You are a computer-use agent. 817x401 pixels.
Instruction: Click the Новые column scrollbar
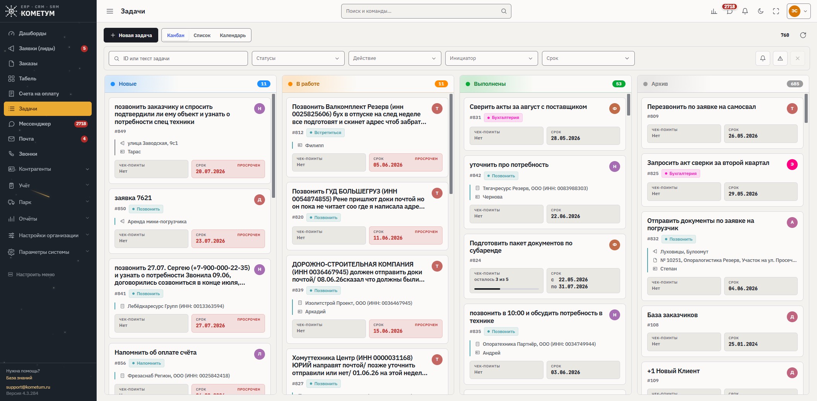(x=273, y=146)
